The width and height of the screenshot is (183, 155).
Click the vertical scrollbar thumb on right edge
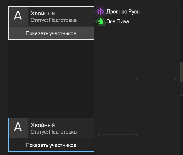[x=182, y=72]
